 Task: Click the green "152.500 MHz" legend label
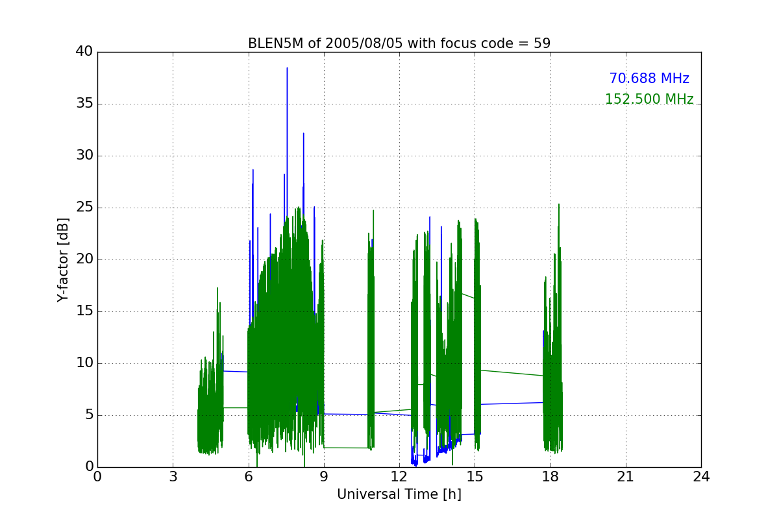[x=649, y=99]
